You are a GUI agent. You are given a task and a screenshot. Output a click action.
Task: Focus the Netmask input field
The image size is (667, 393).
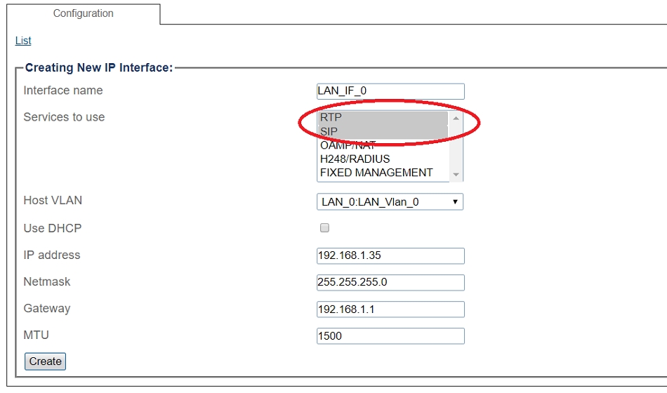[x=390, y=282]
